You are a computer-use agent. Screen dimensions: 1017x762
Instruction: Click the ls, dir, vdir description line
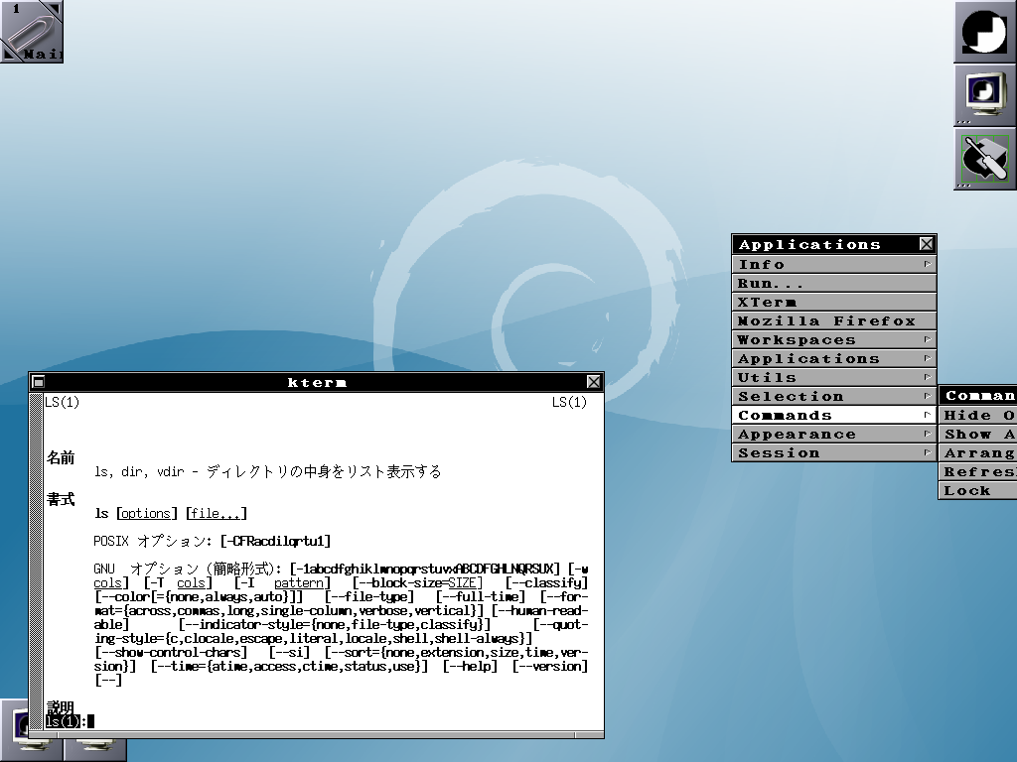click(268, 471)
